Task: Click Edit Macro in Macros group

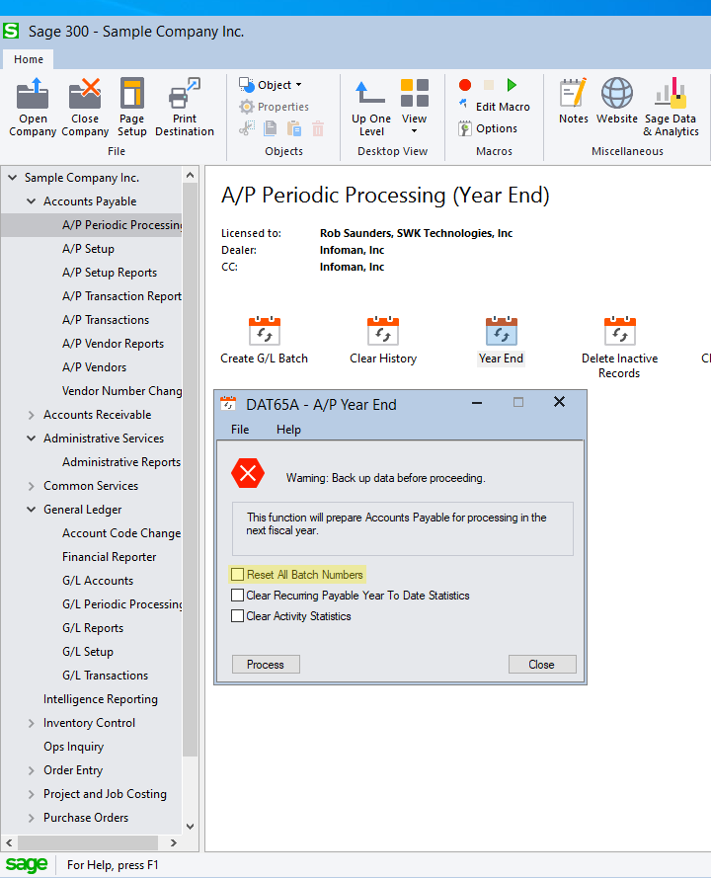Action: point(495,107)
